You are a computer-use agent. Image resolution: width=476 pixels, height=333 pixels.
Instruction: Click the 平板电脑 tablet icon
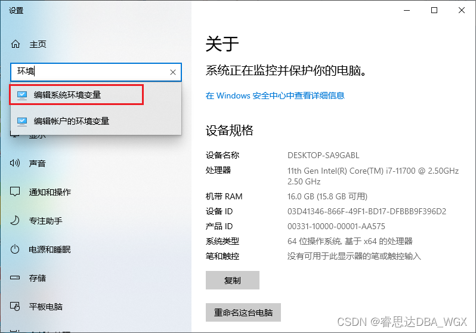[15, 306]
